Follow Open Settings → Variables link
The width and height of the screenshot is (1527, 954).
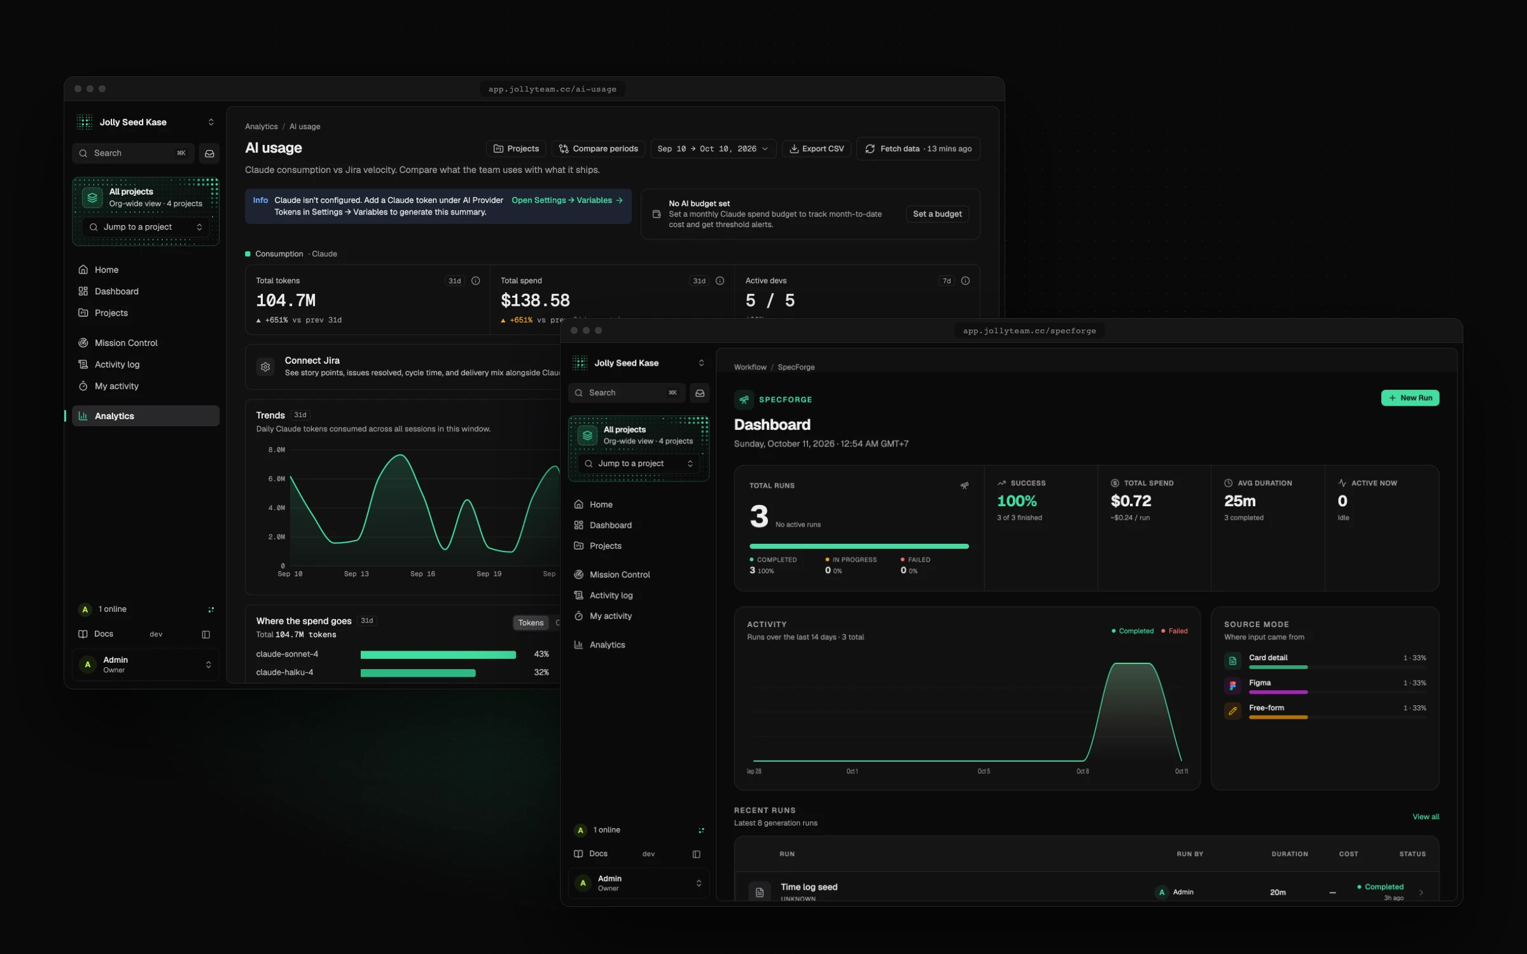pyautogui.click(x=567, y=200)
